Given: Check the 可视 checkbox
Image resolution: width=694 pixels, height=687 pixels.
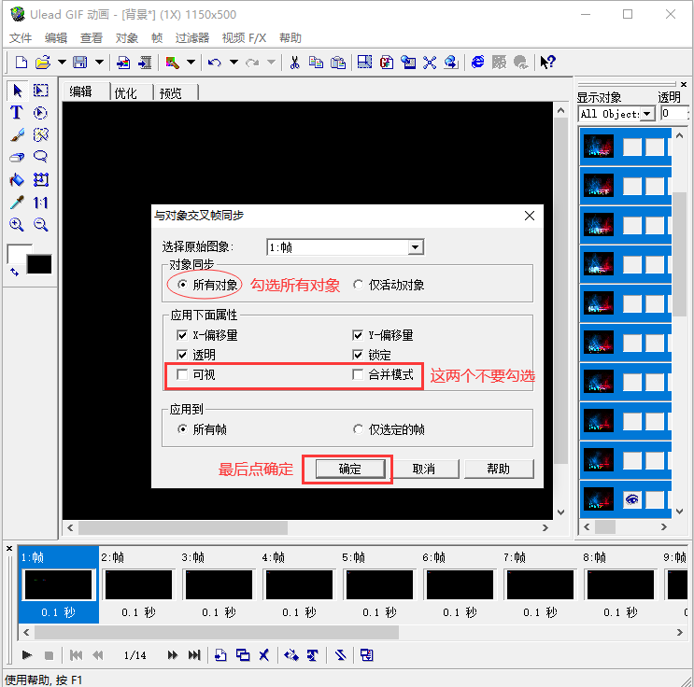Looking at the screenshot, I should pyautogui.click(x=182, y=374).
